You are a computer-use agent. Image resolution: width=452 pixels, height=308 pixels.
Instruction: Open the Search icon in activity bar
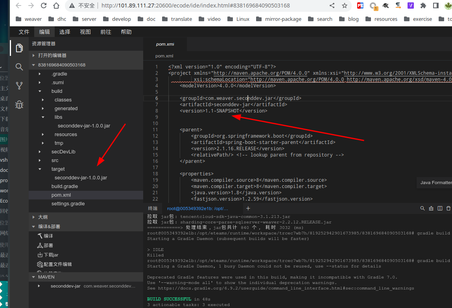tap(19, 67)
